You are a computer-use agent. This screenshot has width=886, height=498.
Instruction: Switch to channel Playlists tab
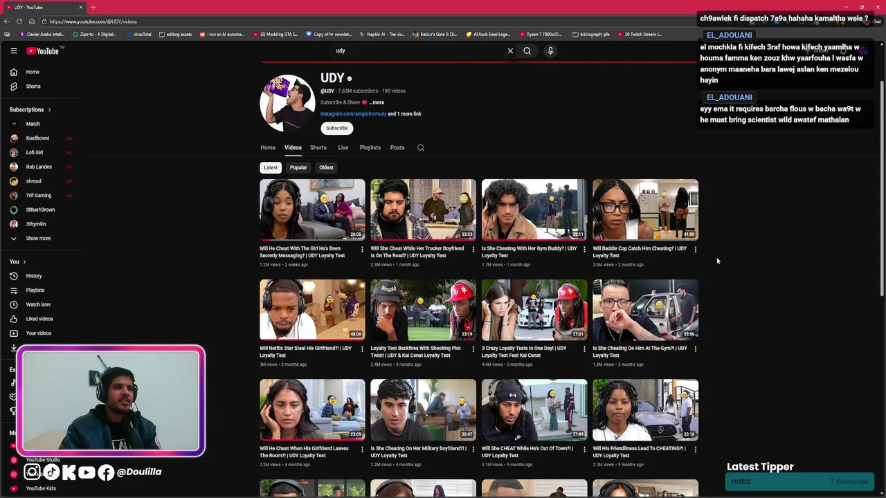point(370,147)
